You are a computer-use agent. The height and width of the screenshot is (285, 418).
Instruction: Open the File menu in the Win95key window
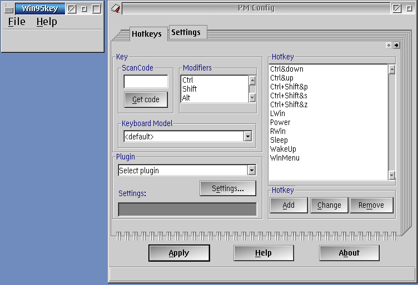[x=17, y=22]
